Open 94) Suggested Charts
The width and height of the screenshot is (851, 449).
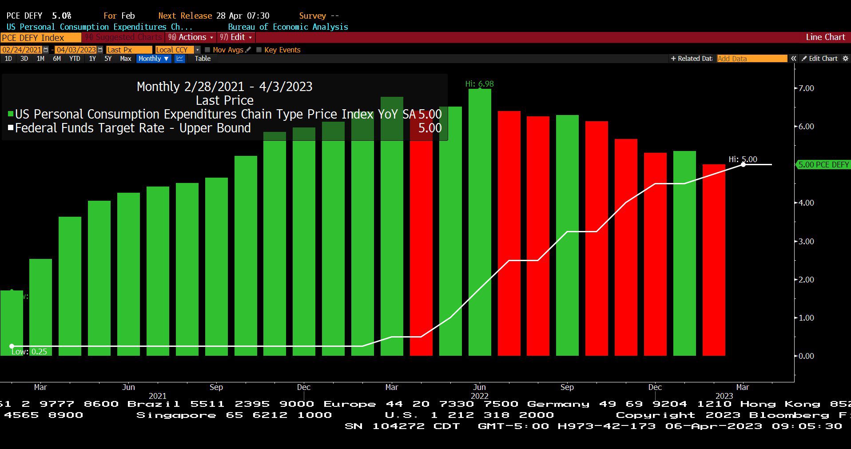[x=123, y=37]
